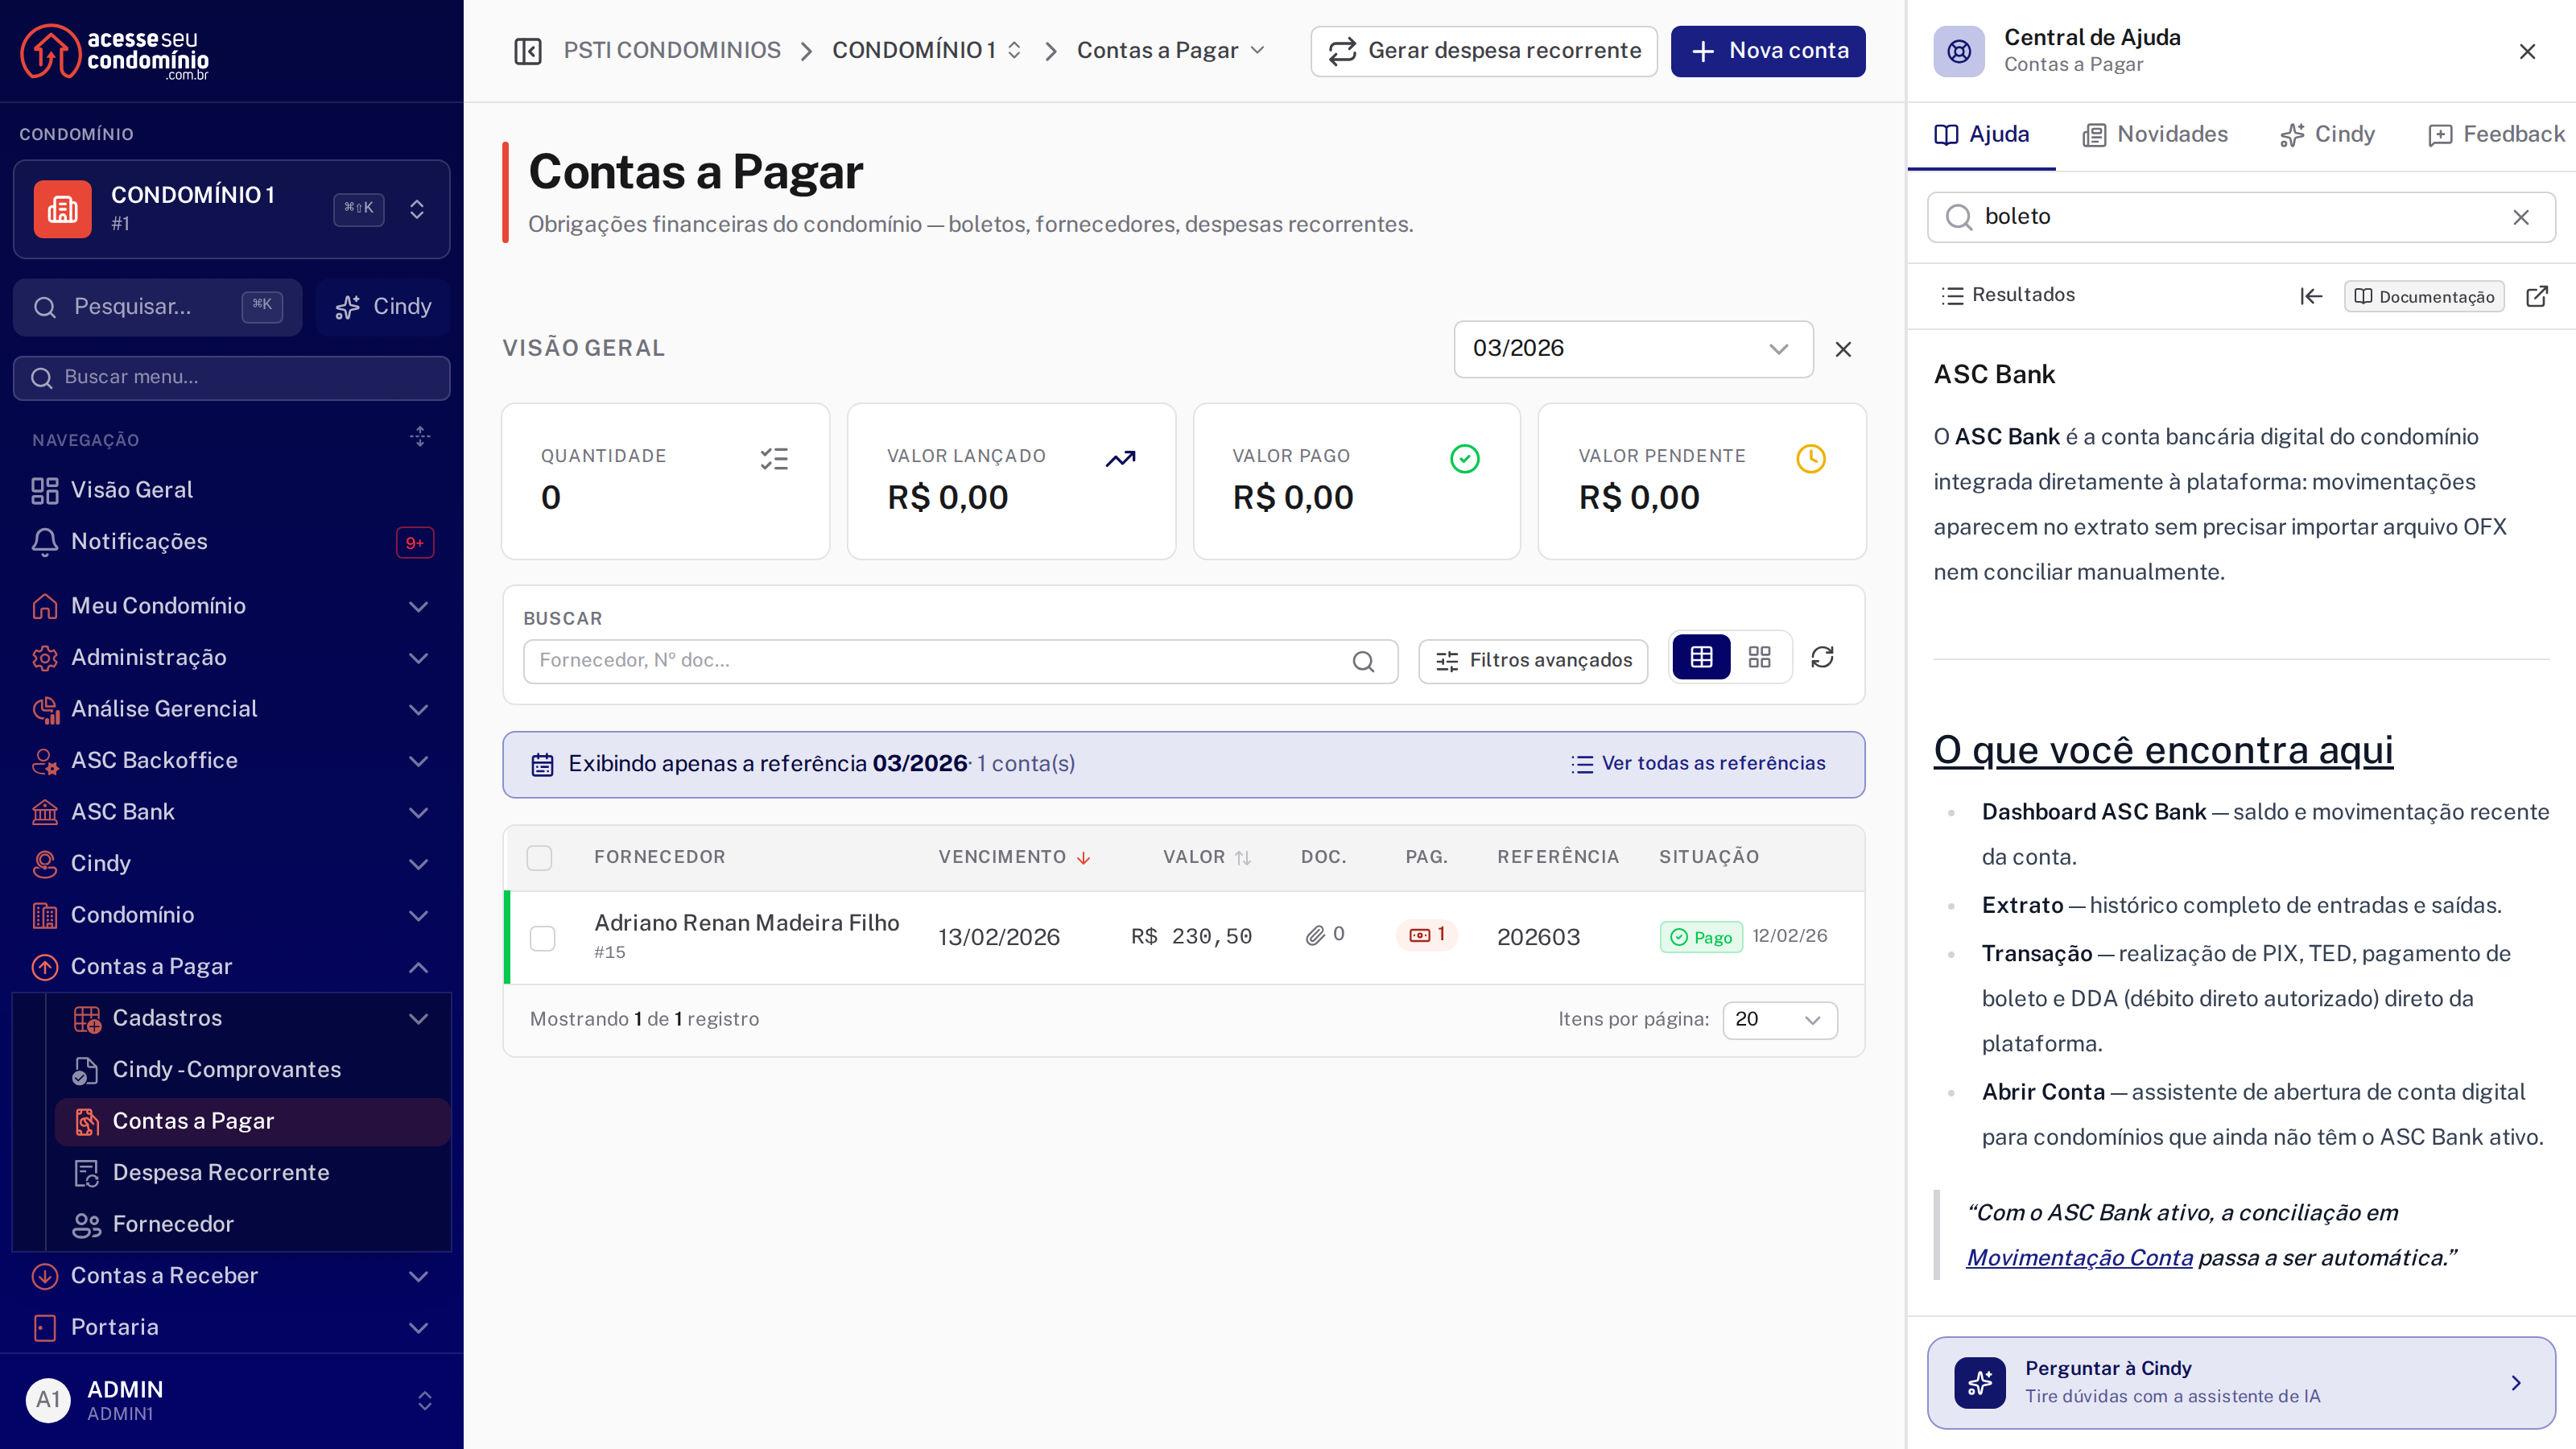Collapse the Contas a Pagar sidebar menu
Viewport: 2576px width, 1449px height.
232,967
